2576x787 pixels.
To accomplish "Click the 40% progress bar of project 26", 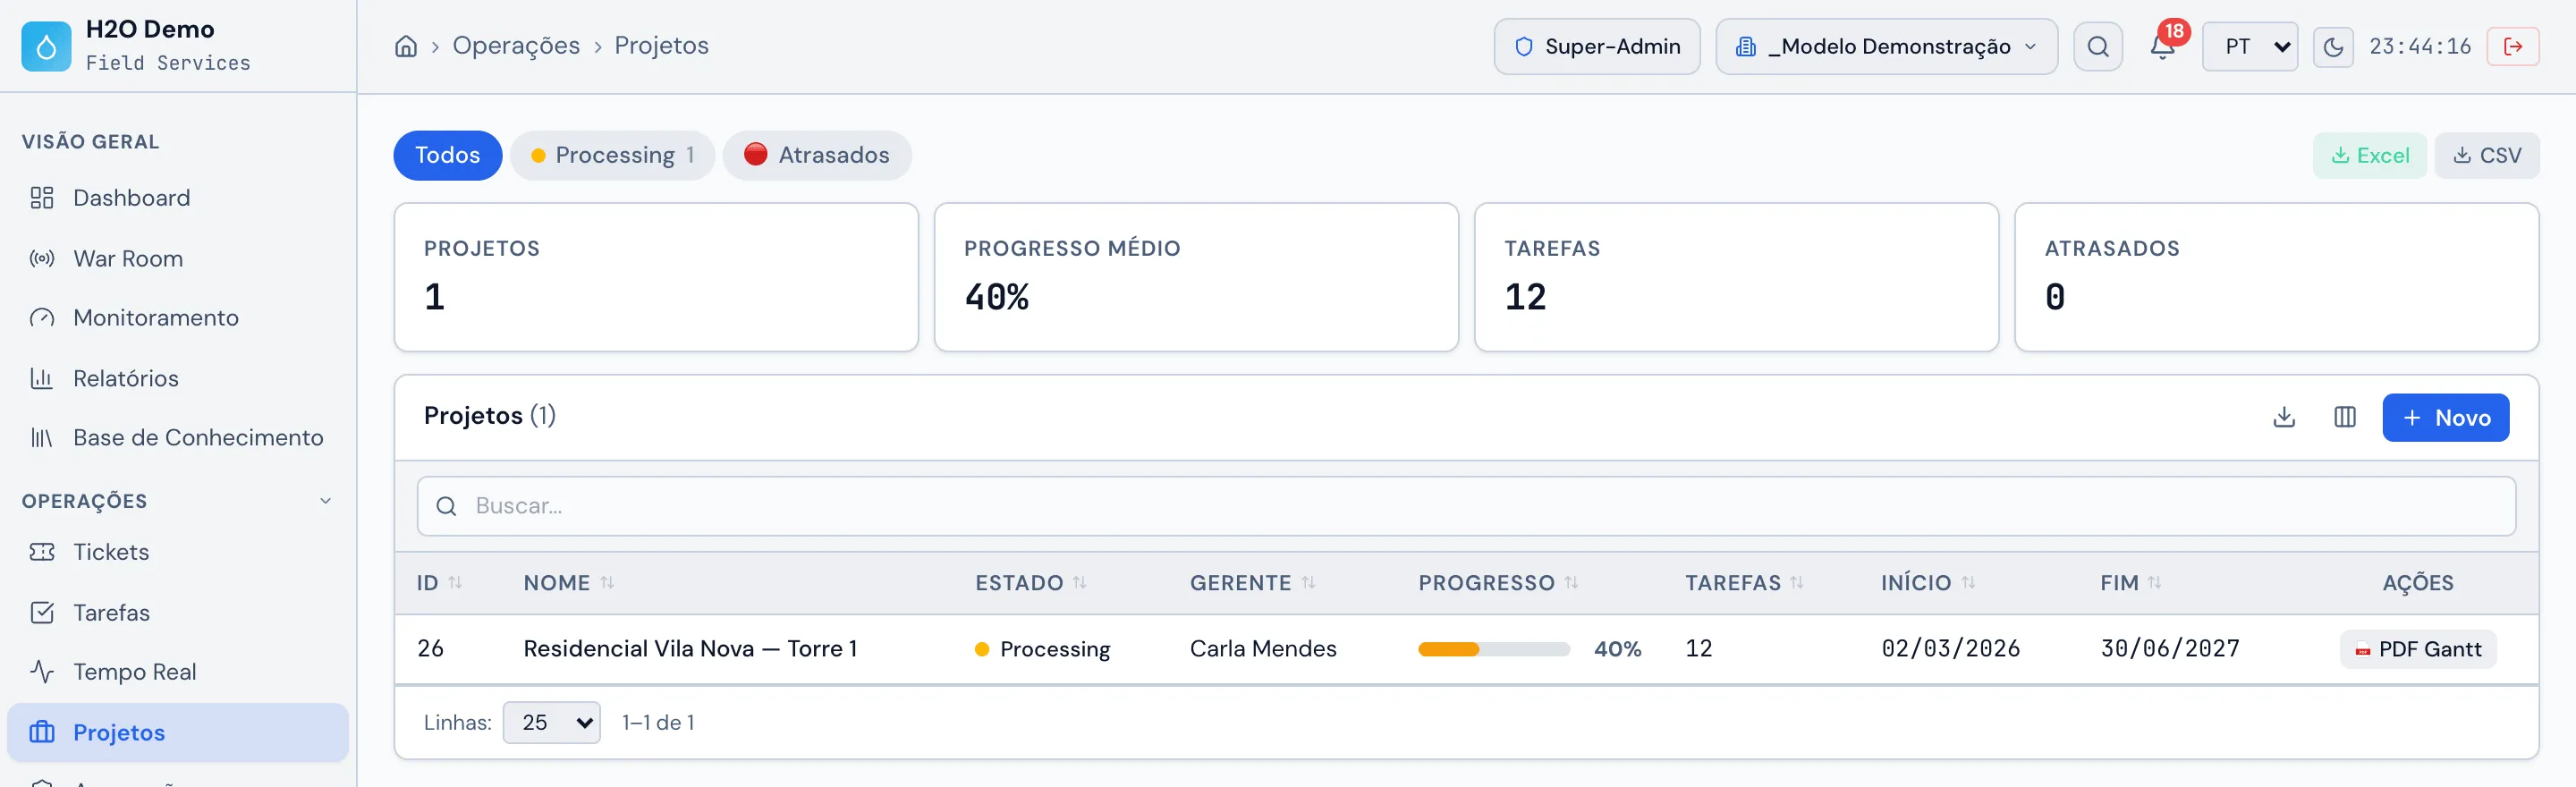I will pos(1493,649).
